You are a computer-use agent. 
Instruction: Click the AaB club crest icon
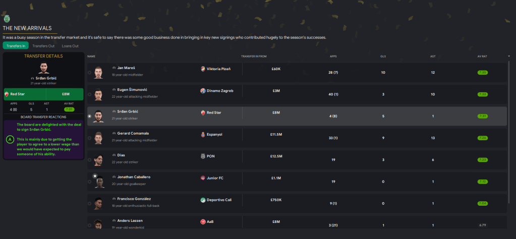pyautogui.click(x=203, y=221)
